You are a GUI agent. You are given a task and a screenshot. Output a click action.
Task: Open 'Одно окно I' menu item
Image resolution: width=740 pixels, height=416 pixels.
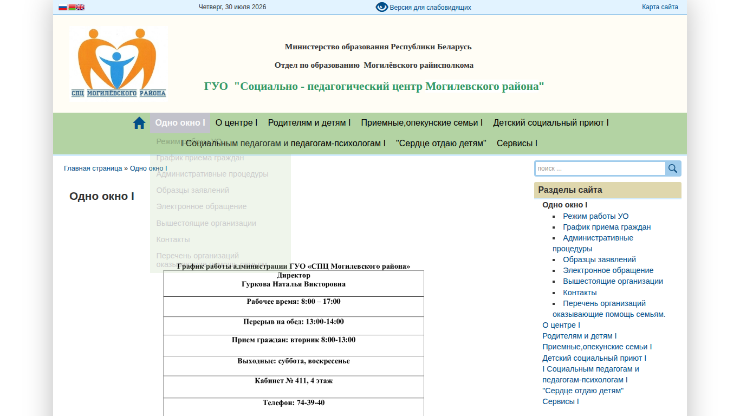pyautogui.click(x=180, y=123)
